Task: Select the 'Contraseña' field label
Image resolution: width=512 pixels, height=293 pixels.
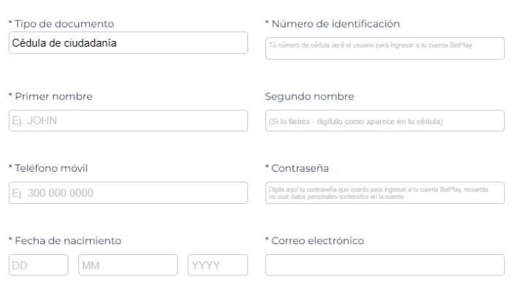Action: tap(300, 168)
